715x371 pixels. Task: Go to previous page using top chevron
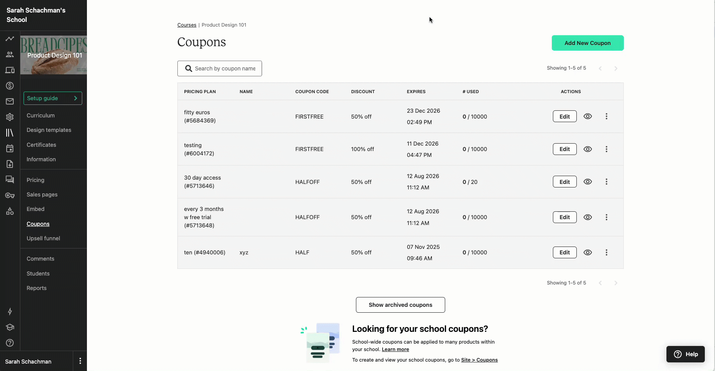click(600, 68)
